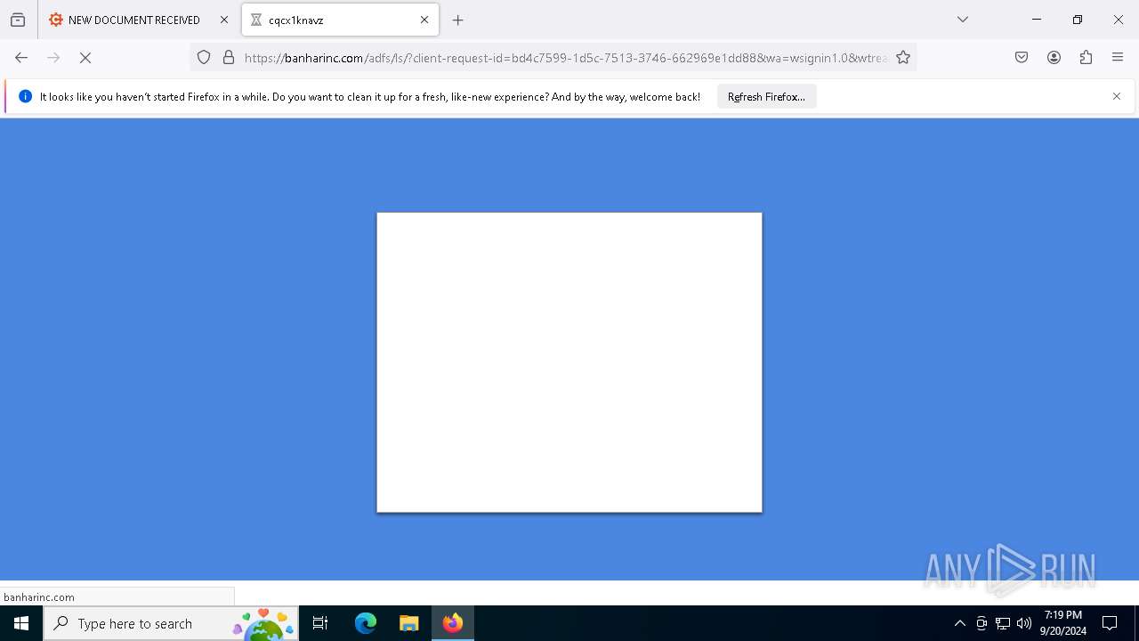Open Extensions puzzle icon
The image size is (1139, 641).
click(1086, 58)
